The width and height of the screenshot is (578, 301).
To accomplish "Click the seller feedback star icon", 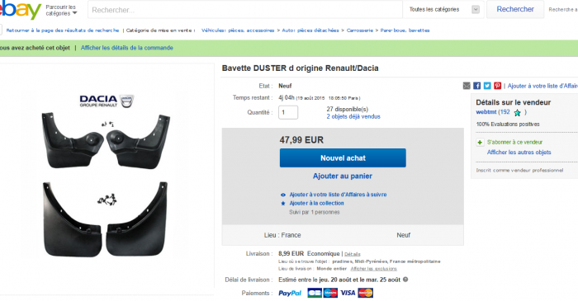I will [517, 113].
